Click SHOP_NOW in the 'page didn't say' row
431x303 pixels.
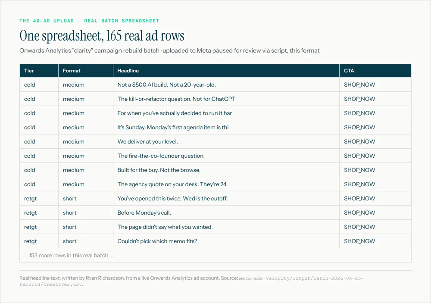pyautogui.click(x=359, y=227)
